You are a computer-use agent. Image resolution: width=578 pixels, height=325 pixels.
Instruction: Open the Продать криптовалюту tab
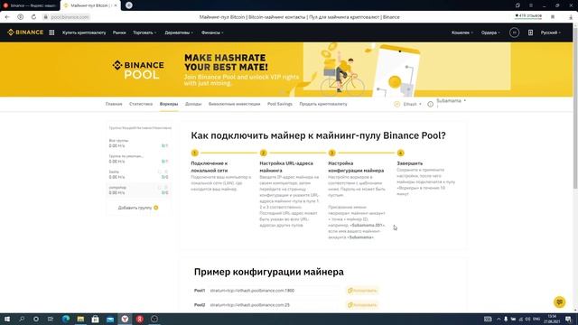coord(323,104)
